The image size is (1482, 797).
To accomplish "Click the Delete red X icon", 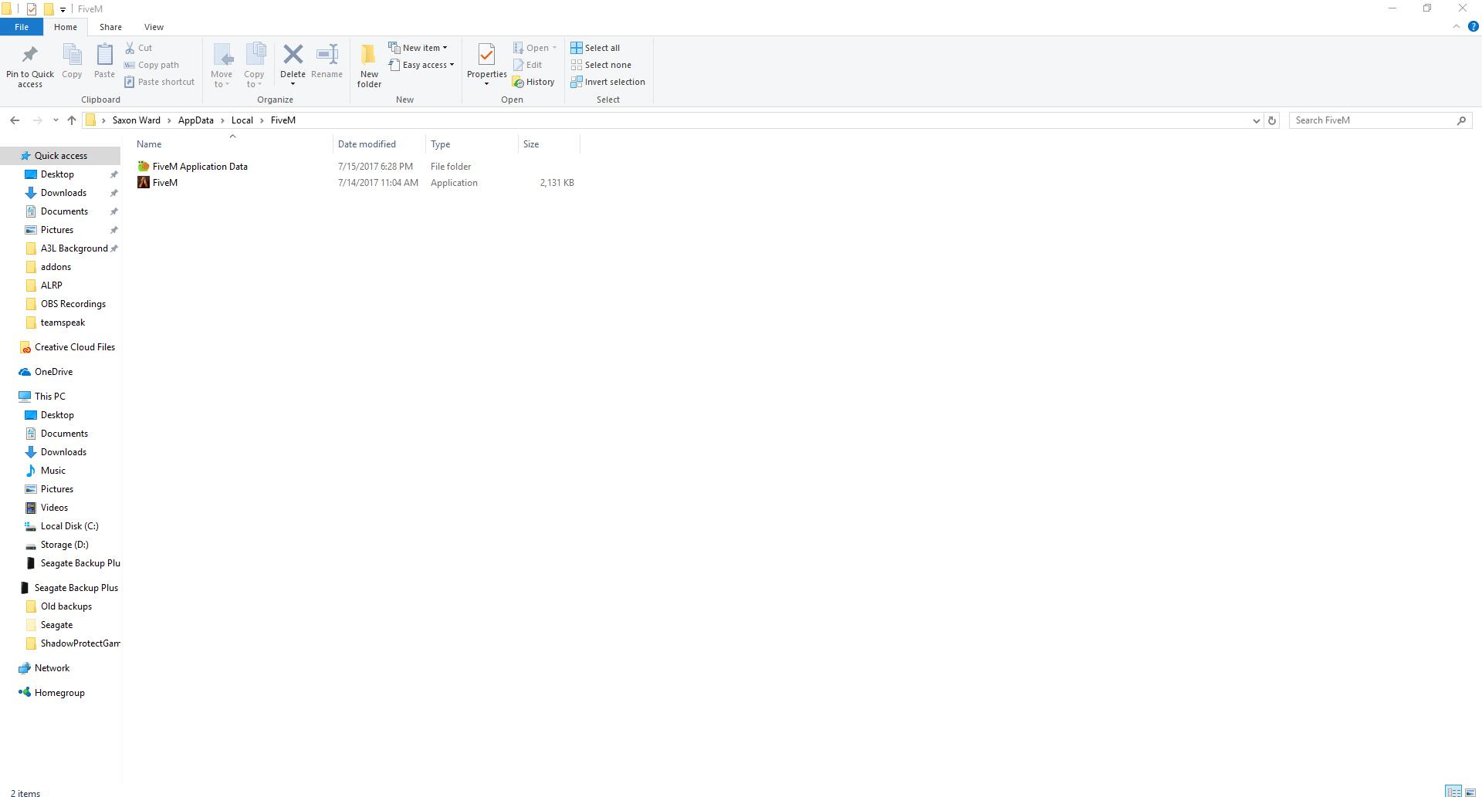I will [293, 54].
